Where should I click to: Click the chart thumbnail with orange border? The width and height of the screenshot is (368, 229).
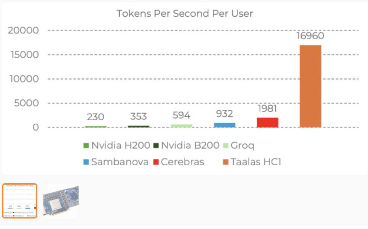[x=20, y=201]
